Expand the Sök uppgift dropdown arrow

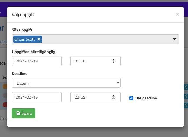click(x=174, y=39)
